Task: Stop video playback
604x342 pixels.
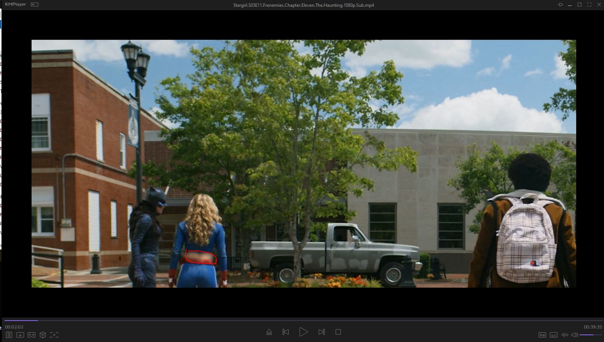Action: (x=338, y=332)
